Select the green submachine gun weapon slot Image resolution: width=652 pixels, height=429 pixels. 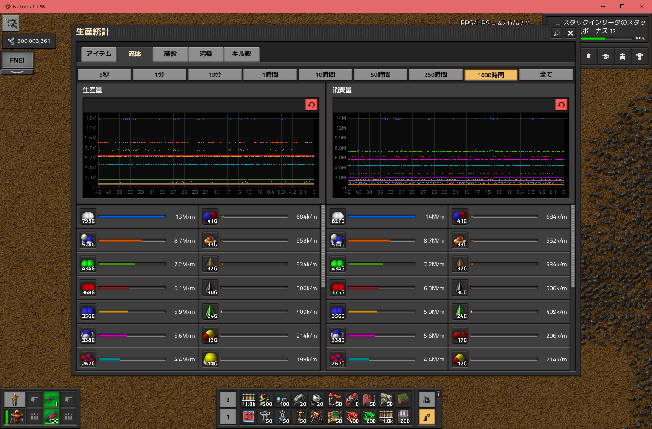coord(51,400)
